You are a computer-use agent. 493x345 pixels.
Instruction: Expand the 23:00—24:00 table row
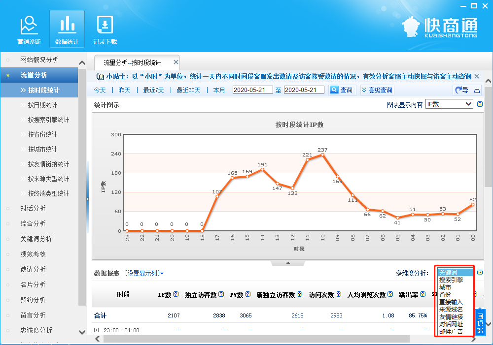point(97,330)
